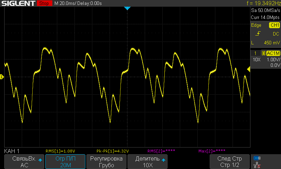
Task: Click the 450 mV trigger level value
Action: 272,43
